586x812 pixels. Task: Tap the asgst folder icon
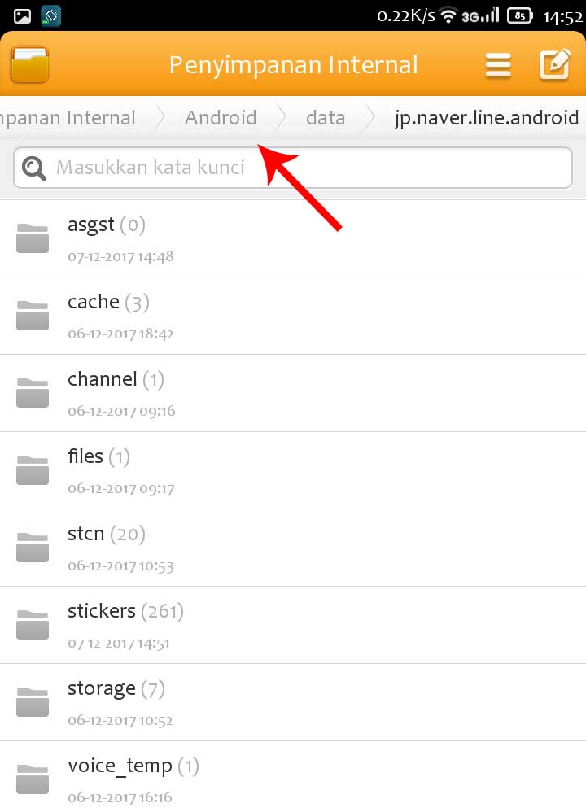32,238
